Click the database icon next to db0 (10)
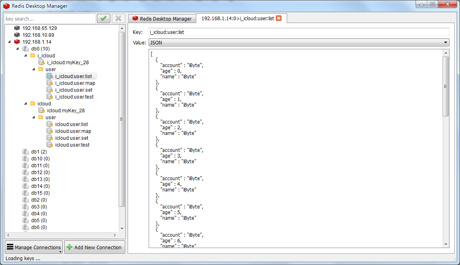Image resolution: width=460 pixels, height=265 pixels. 25,48
